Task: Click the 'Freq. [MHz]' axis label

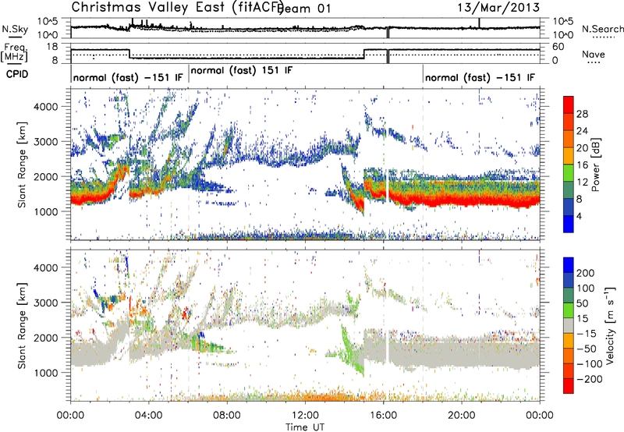Action: pyautogui.click(x=15, y=53)
